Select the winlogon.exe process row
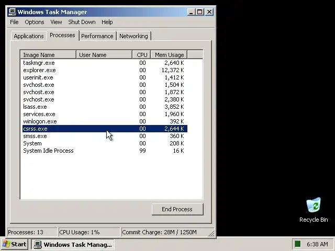 [x=105, y=121]
